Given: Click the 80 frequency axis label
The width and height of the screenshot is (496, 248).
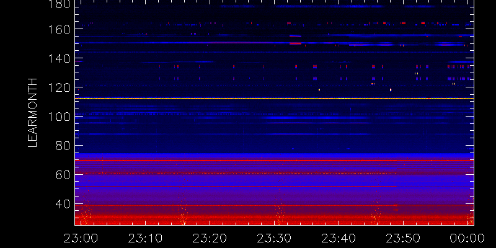Looking at the screenshot, I should 64,146.
